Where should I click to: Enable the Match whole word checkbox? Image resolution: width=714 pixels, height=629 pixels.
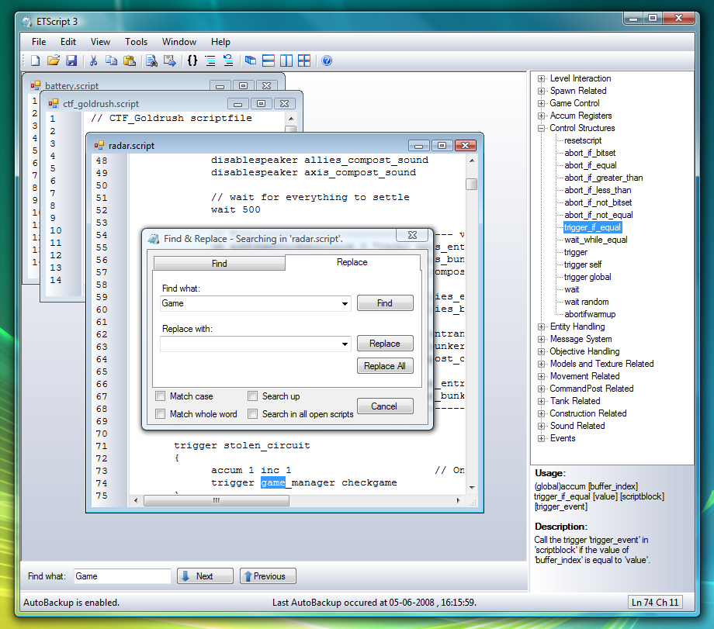tap(161, 413)
